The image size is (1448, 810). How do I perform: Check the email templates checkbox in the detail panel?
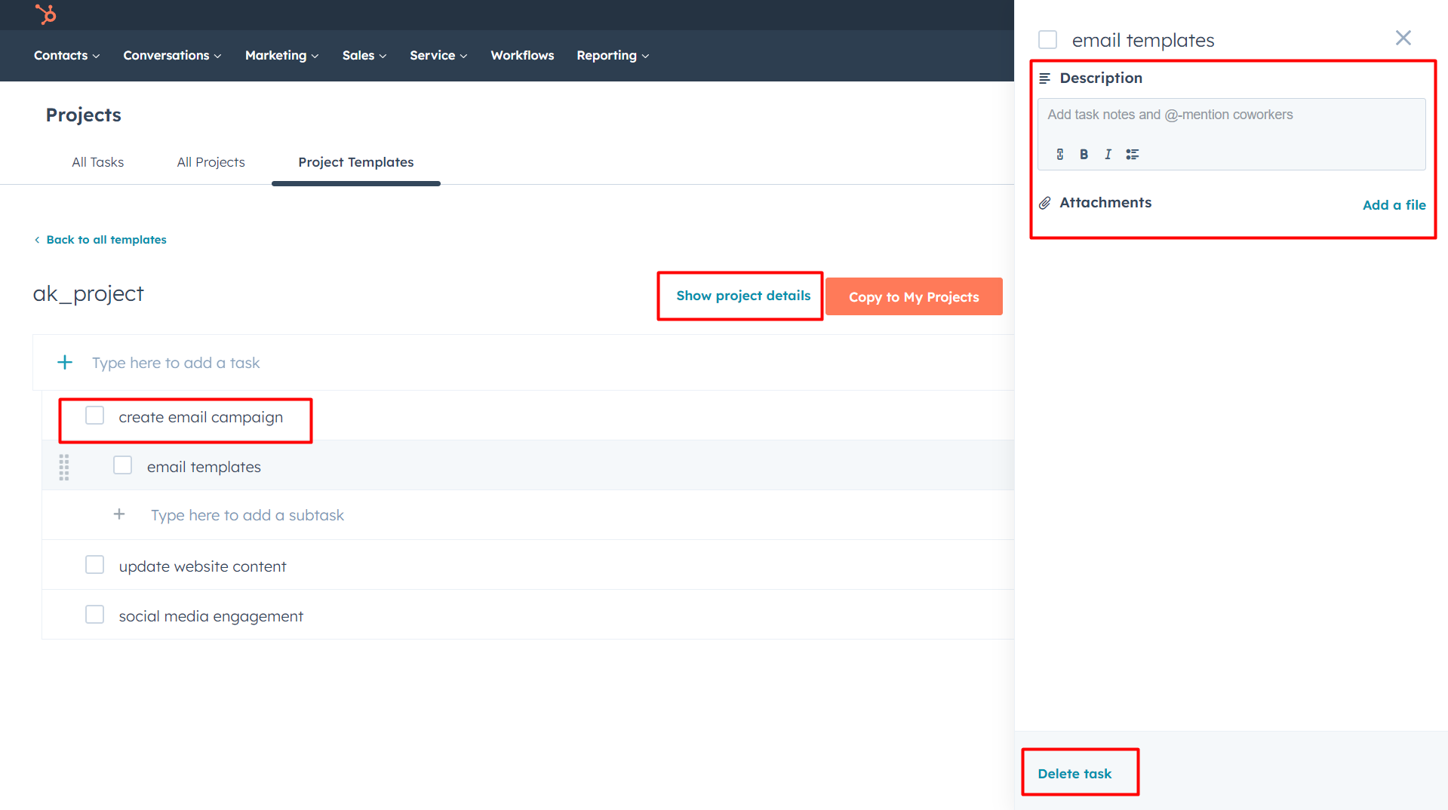click(x=1047, y=39)
